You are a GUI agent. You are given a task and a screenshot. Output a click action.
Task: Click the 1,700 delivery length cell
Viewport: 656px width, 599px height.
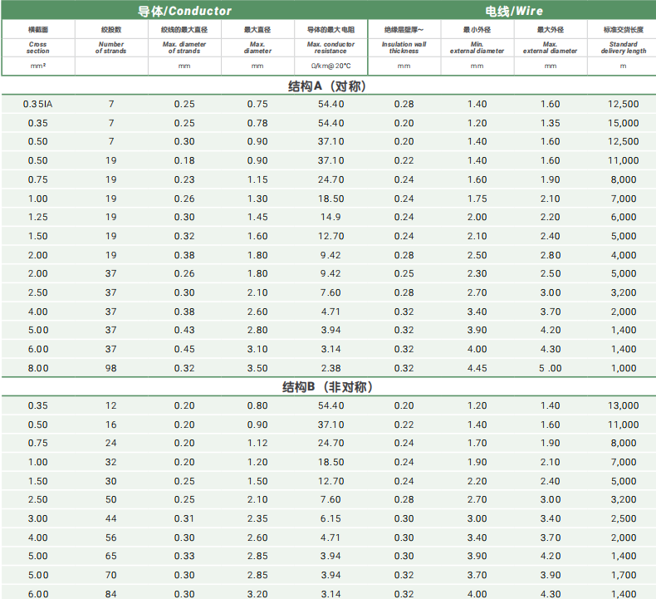[x=623, y=575]
